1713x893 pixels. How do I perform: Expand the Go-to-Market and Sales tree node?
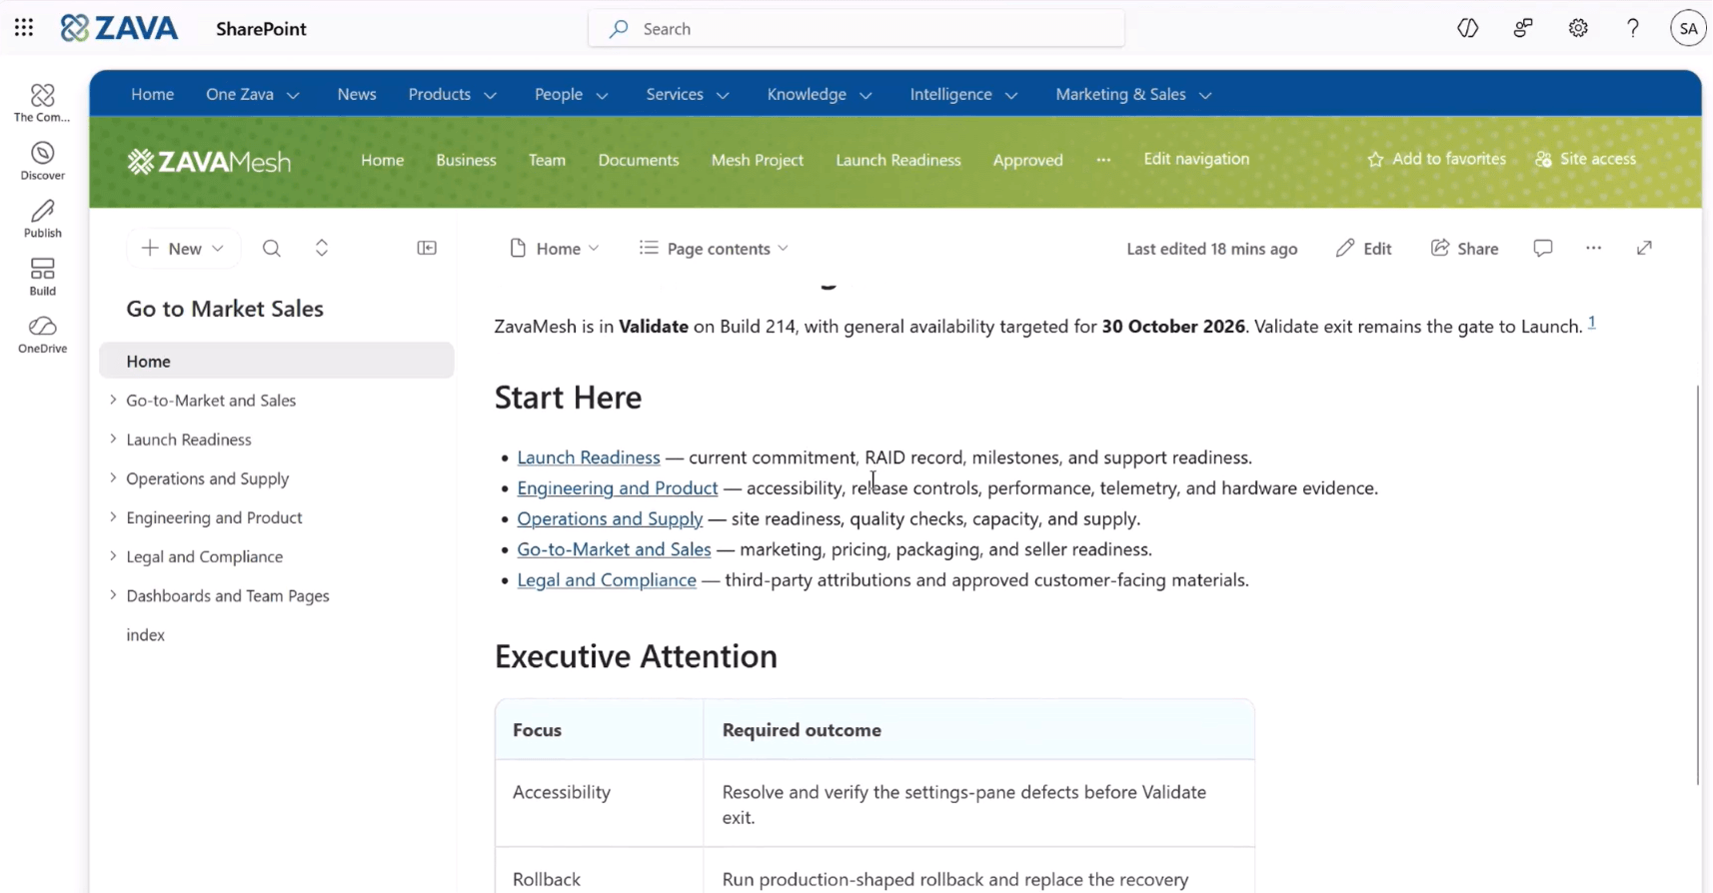(113, 400)
